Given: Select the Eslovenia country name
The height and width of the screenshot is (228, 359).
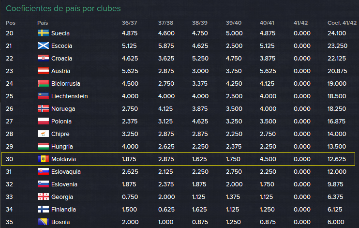Looking at the screenshot, I should [64, 184].
